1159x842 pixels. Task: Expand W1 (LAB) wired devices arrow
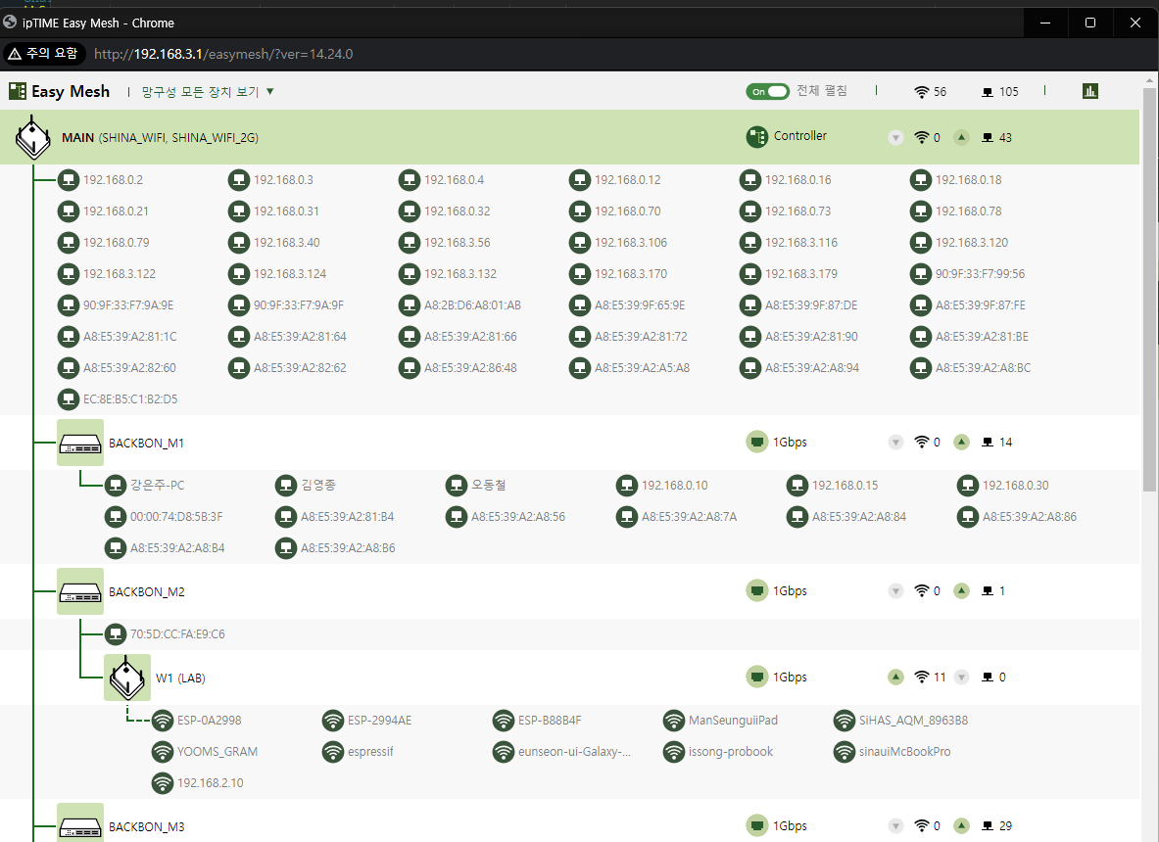[x=961, y=678]
